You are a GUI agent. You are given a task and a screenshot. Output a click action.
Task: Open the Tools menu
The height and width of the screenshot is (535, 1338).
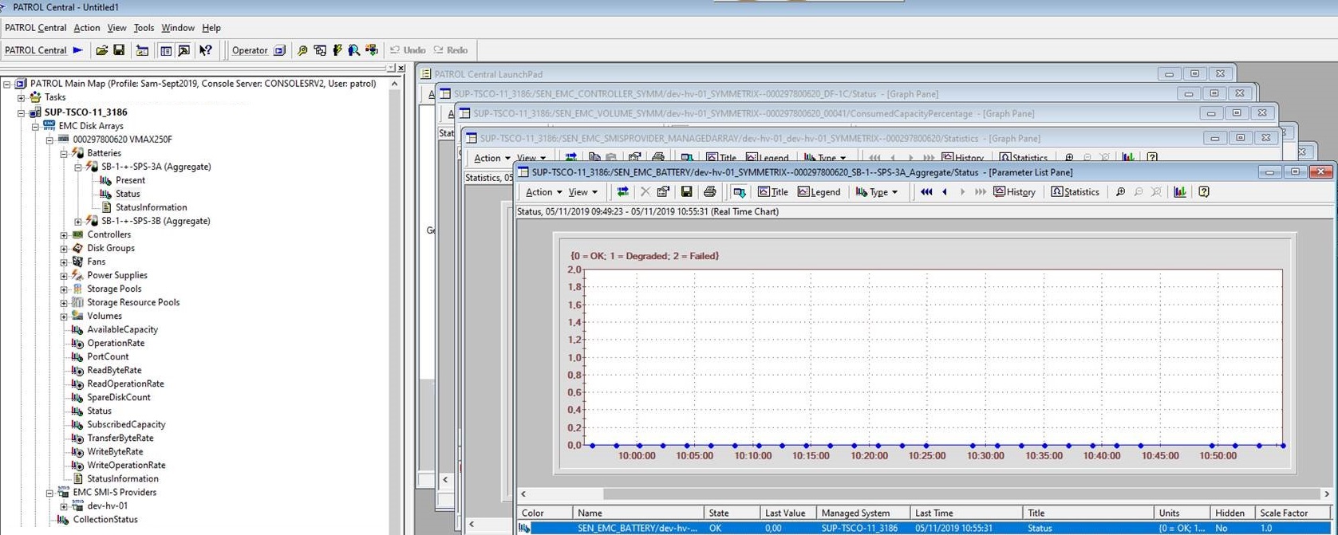click(144, 28)
